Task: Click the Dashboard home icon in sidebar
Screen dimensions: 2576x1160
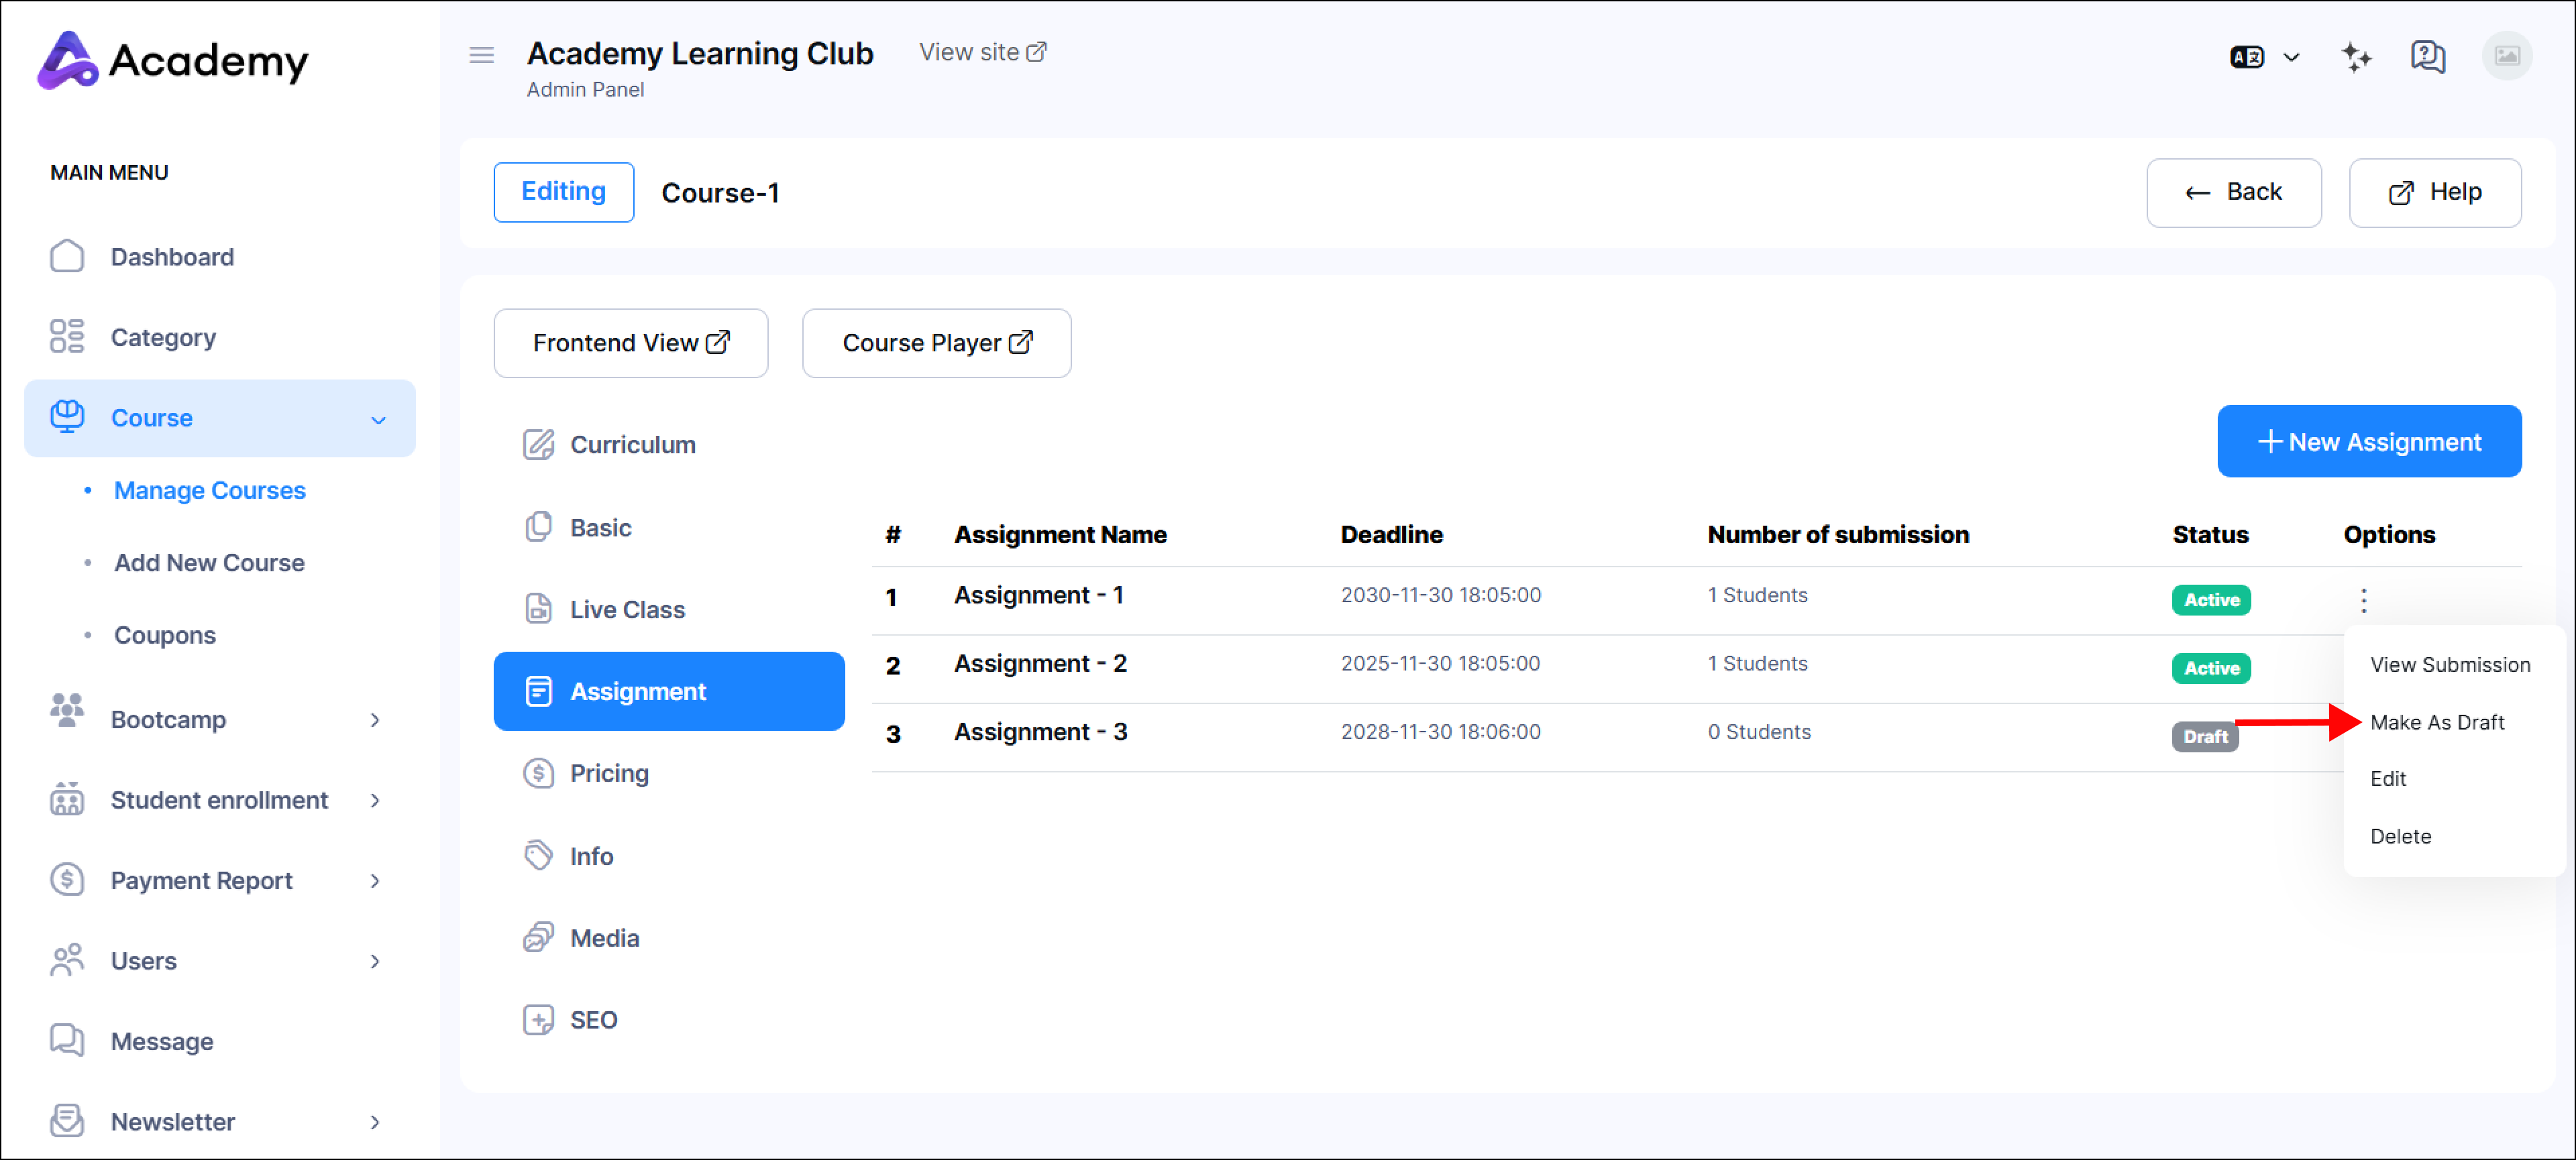Action: point(67,257)
